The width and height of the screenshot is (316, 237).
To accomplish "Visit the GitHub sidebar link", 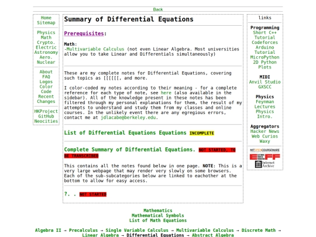I will coord(46,116).
